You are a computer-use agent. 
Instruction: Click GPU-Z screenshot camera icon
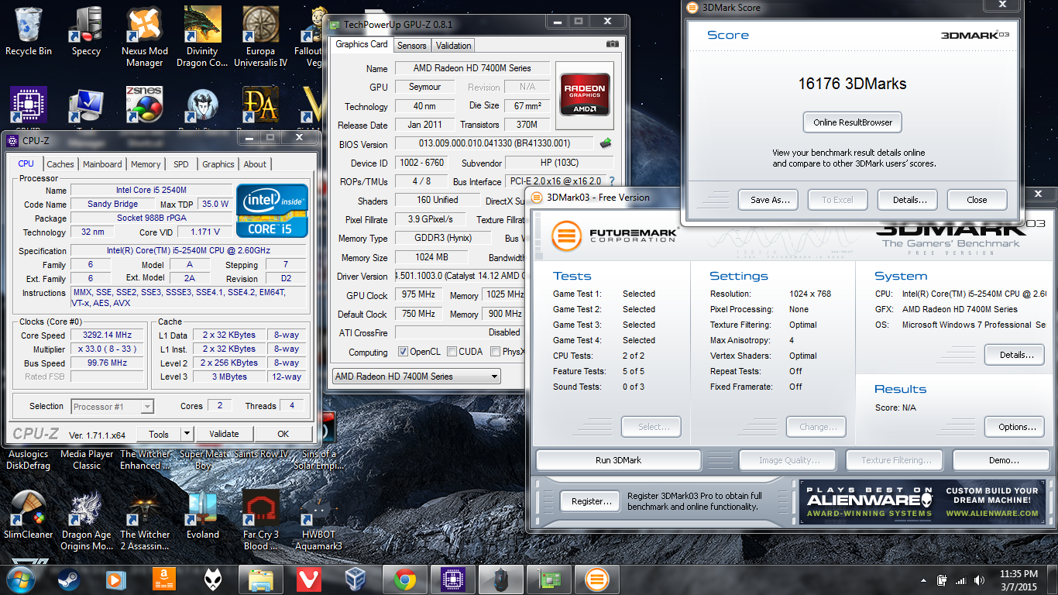point(613,44)
